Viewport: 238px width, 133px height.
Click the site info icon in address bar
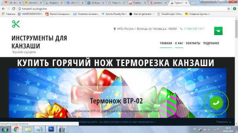point(20,9)
